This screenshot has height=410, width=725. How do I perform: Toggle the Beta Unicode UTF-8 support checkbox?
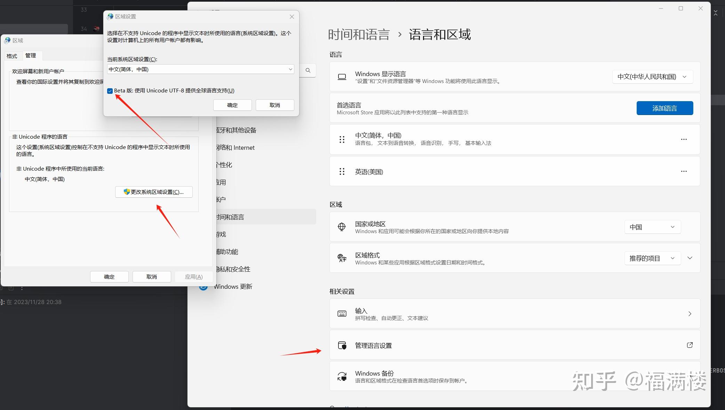point(110,91)
